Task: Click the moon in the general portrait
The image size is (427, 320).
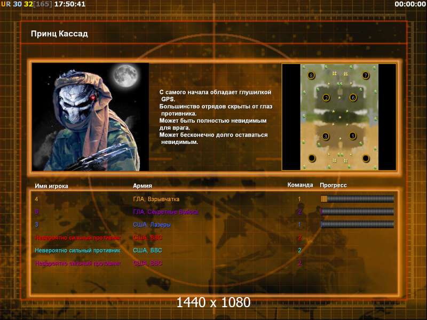Action: click(125, 75)
